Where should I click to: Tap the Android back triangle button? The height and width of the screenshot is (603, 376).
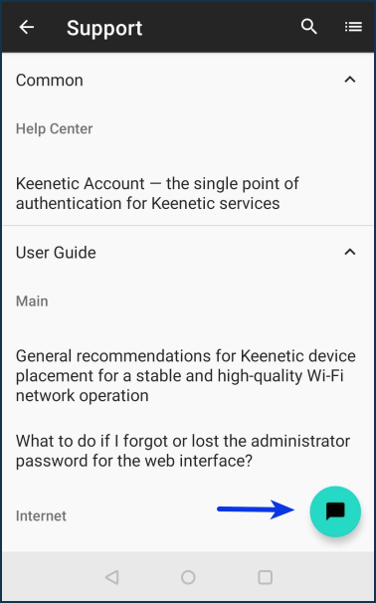coord(111,577)
